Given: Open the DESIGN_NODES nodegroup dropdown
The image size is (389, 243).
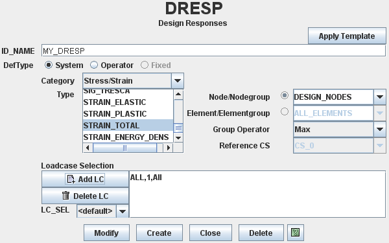Looking at the screenshot, I should (x=380, y=97).
